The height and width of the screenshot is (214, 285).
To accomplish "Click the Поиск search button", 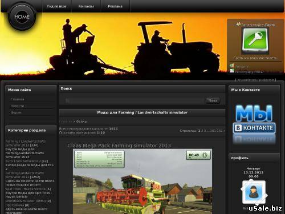I will coord(213,100).
